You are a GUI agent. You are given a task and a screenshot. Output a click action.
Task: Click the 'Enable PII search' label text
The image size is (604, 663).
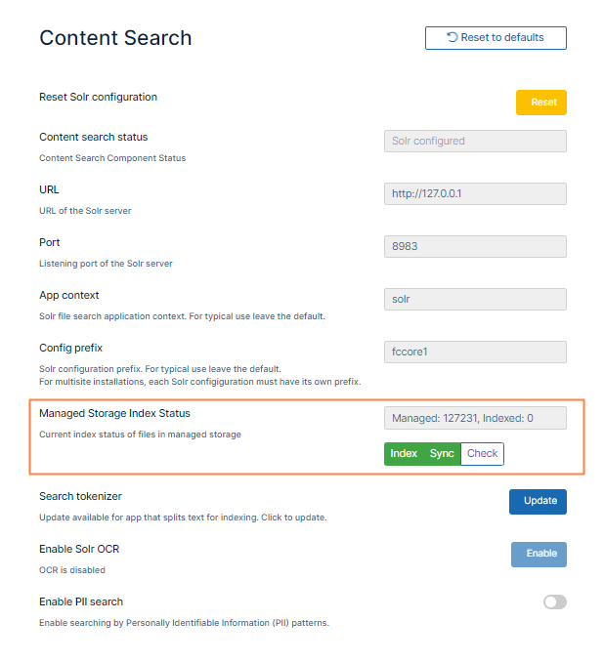(x=81, y=601)
